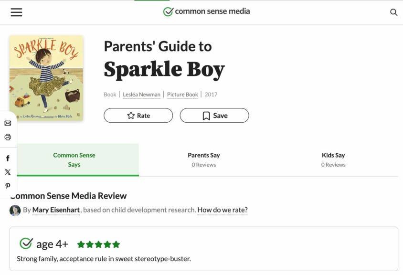Click the age 4+ green checkmark icon

tap(26, 243)
